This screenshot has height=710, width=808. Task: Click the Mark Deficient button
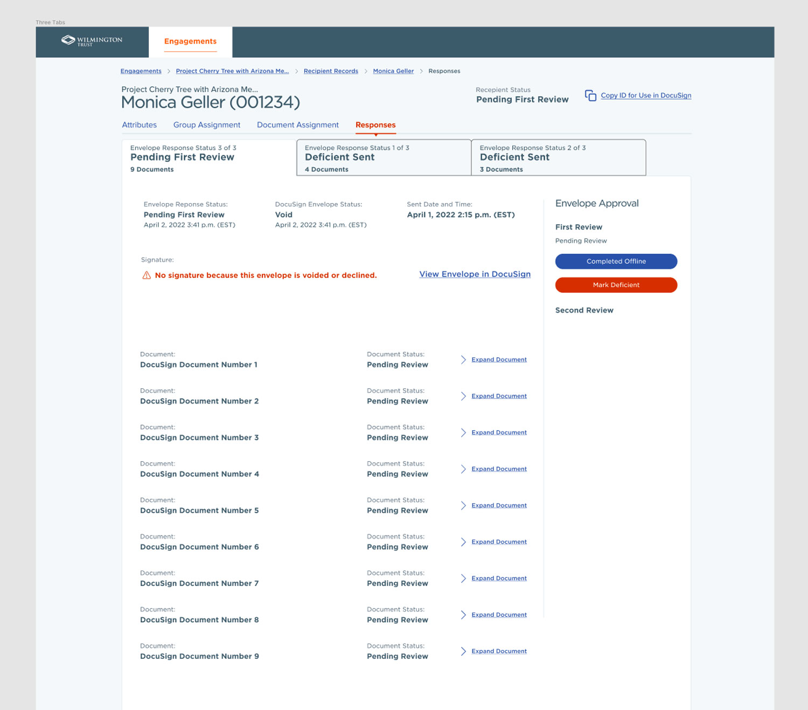(616, 285)
